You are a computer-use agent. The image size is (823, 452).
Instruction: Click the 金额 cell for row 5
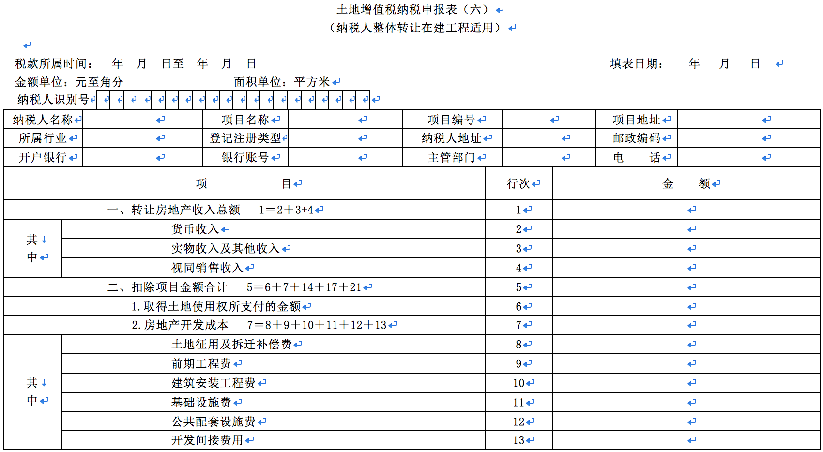[686, 287]
